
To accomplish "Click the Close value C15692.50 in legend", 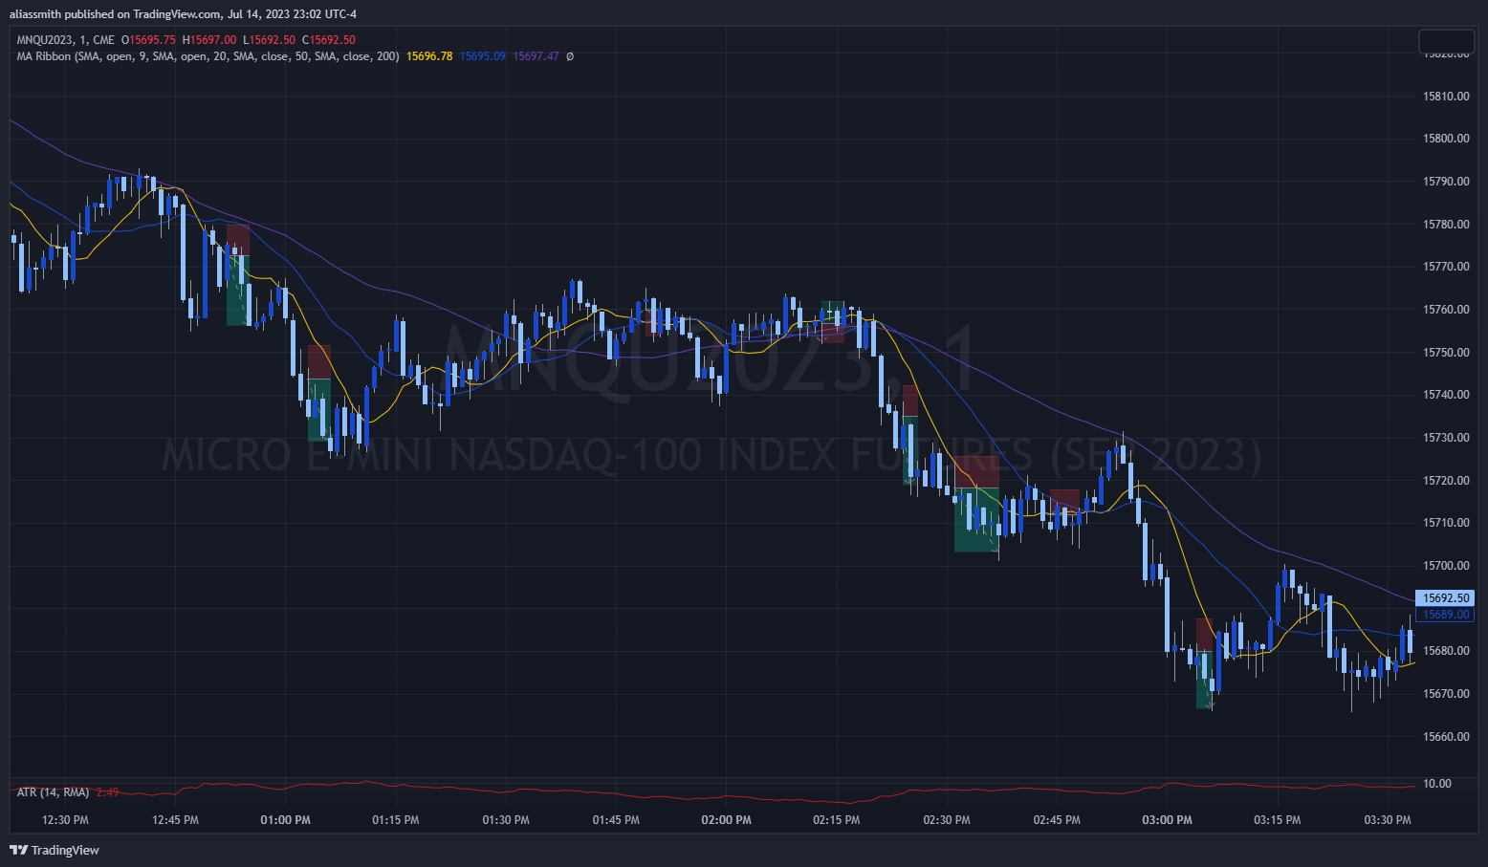I will click(329, 40).
